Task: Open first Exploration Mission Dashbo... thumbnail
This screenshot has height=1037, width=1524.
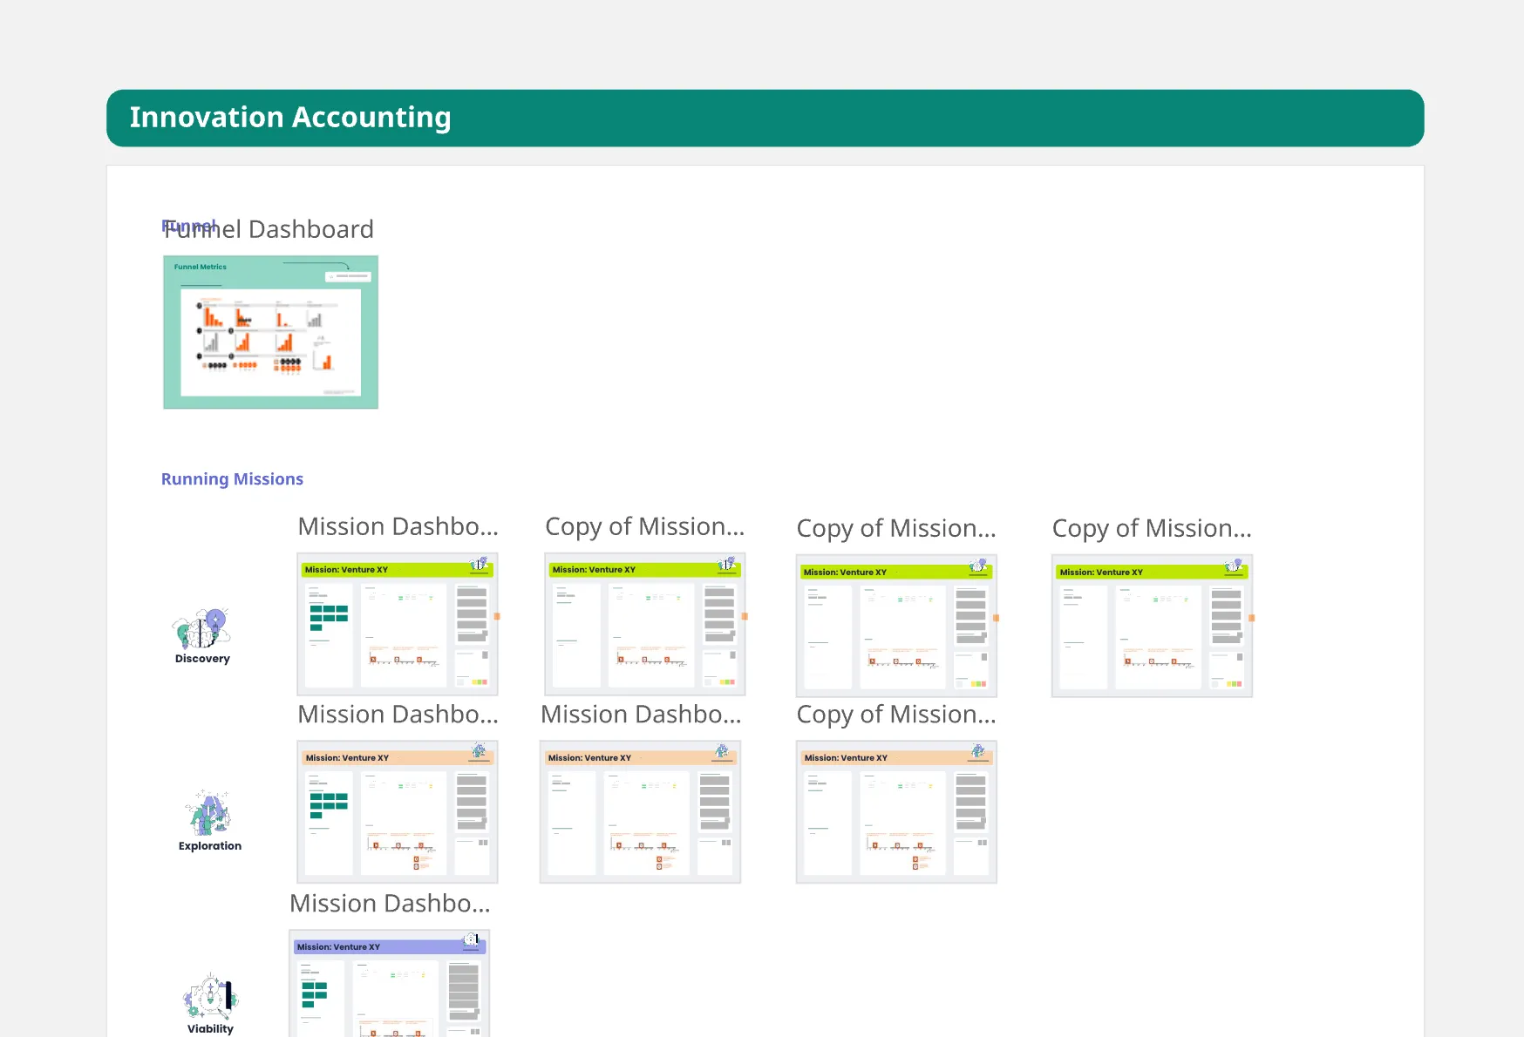Action: point(398,812)
